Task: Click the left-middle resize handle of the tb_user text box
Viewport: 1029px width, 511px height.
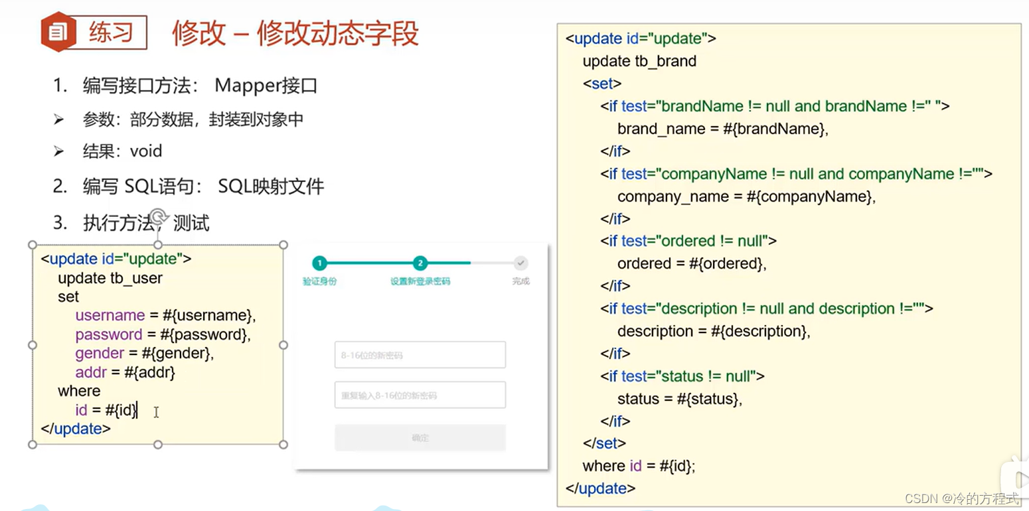Action: coord(33,345)
